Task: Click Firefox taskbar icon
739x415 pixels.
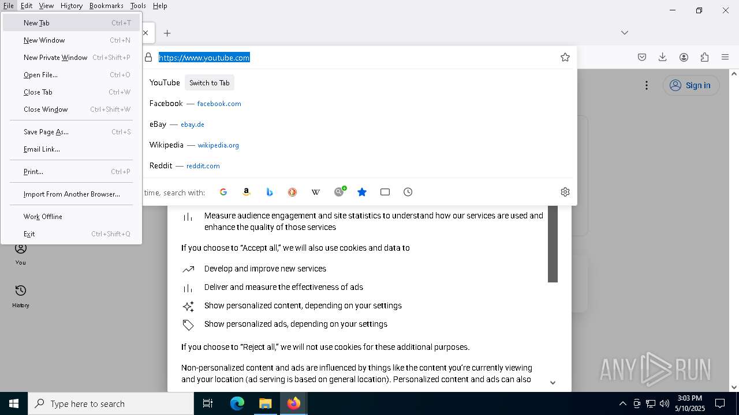Action: [293, 403]
